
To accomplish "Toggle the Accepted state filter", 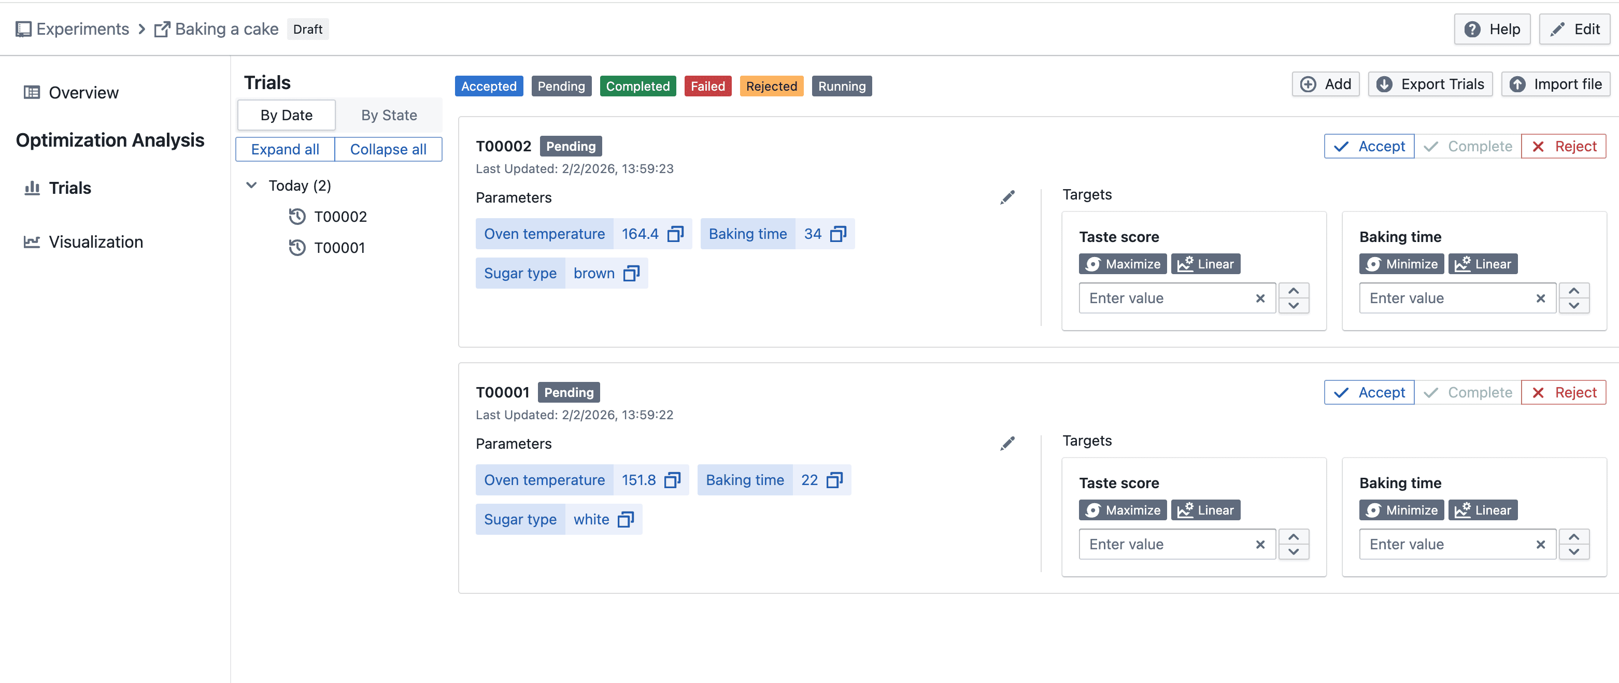I will point(488,86).
